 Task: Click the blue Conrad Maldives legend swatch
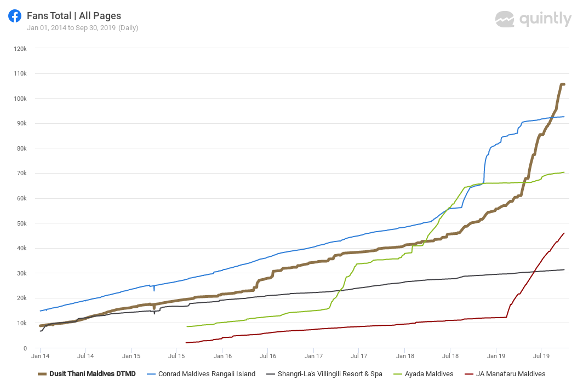[x=151, y=374]
